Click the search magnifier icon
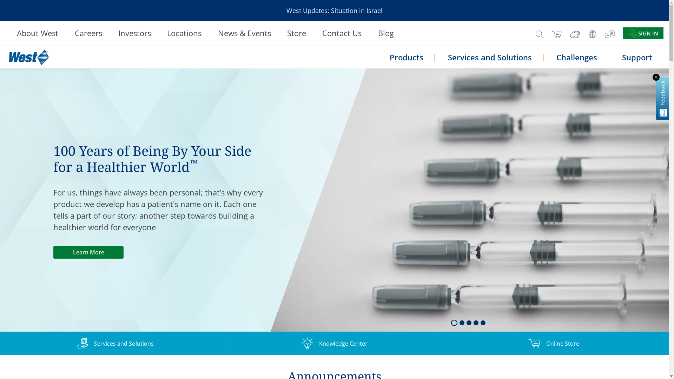Viewport: 674px width, 379px height. click(539, 34)
